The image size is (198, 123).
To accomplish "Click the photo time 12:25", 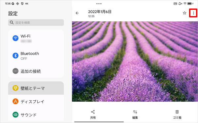I will (x=91, y=16).
